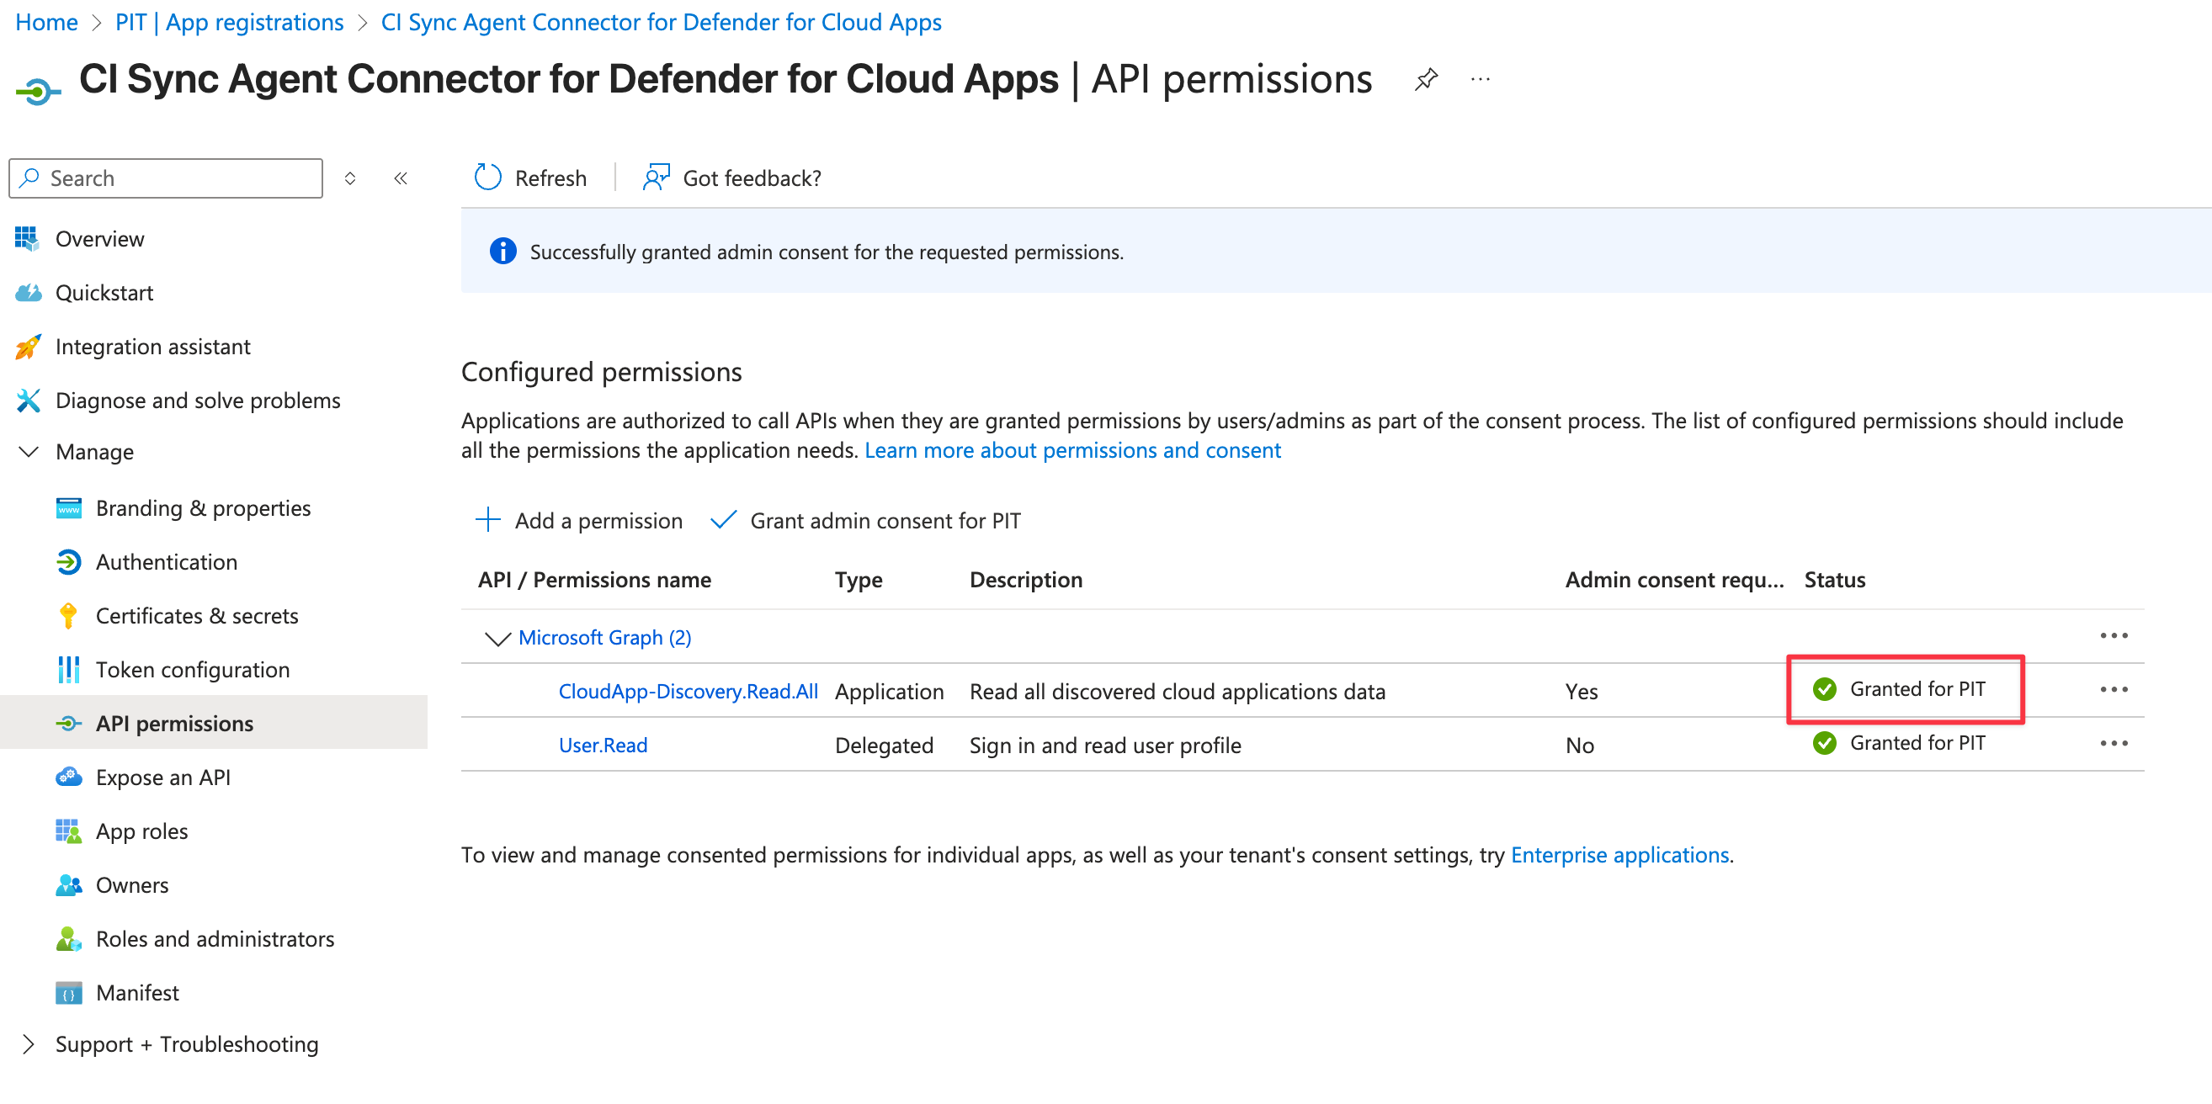This screenshot has width=2212, height=1104.
Task: Click the info icon in the success banner
Action: [x=503, y=251]
